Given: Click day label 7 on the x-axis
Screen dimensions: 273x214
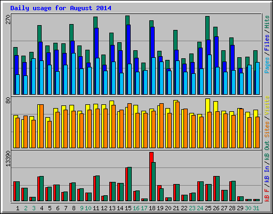Looking at the screenshot, I should [66, 208].
